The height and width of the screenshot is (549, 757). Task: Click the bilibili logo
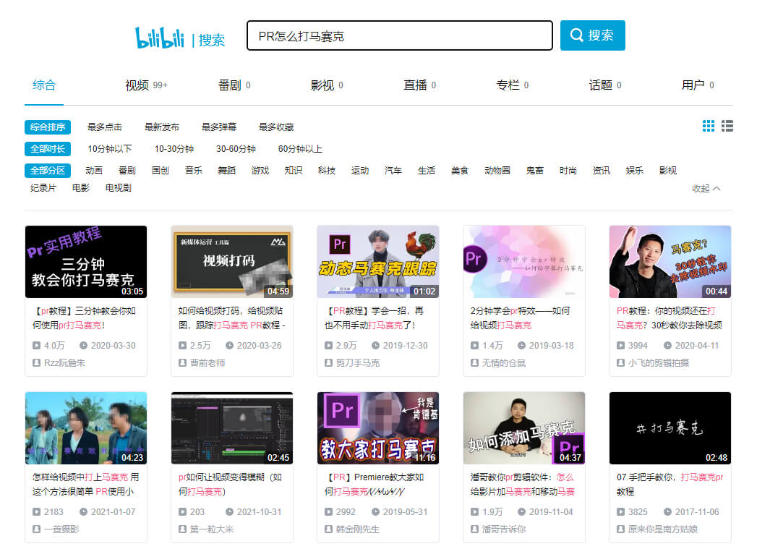159,38
